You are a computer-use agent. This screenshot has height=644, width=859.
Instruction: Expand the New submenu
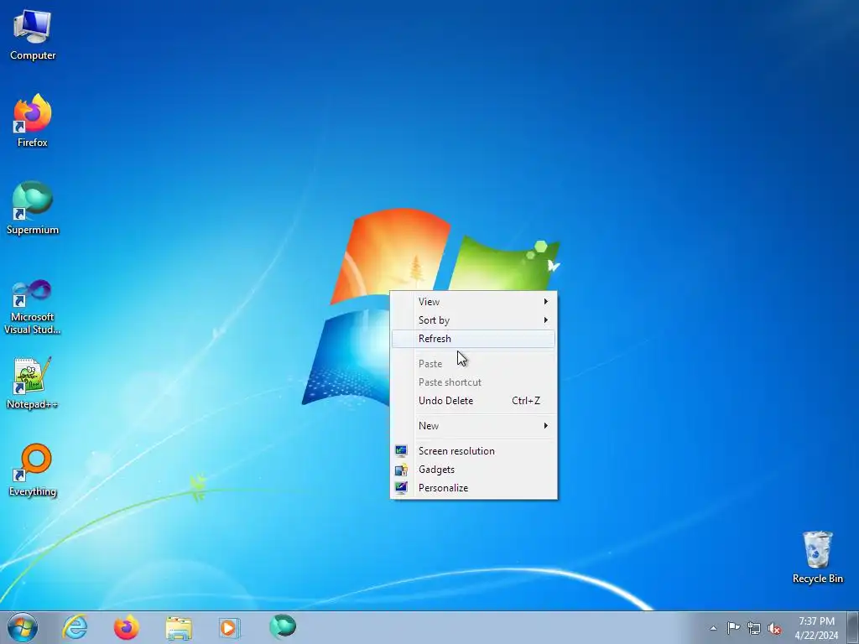click(473, 426)
